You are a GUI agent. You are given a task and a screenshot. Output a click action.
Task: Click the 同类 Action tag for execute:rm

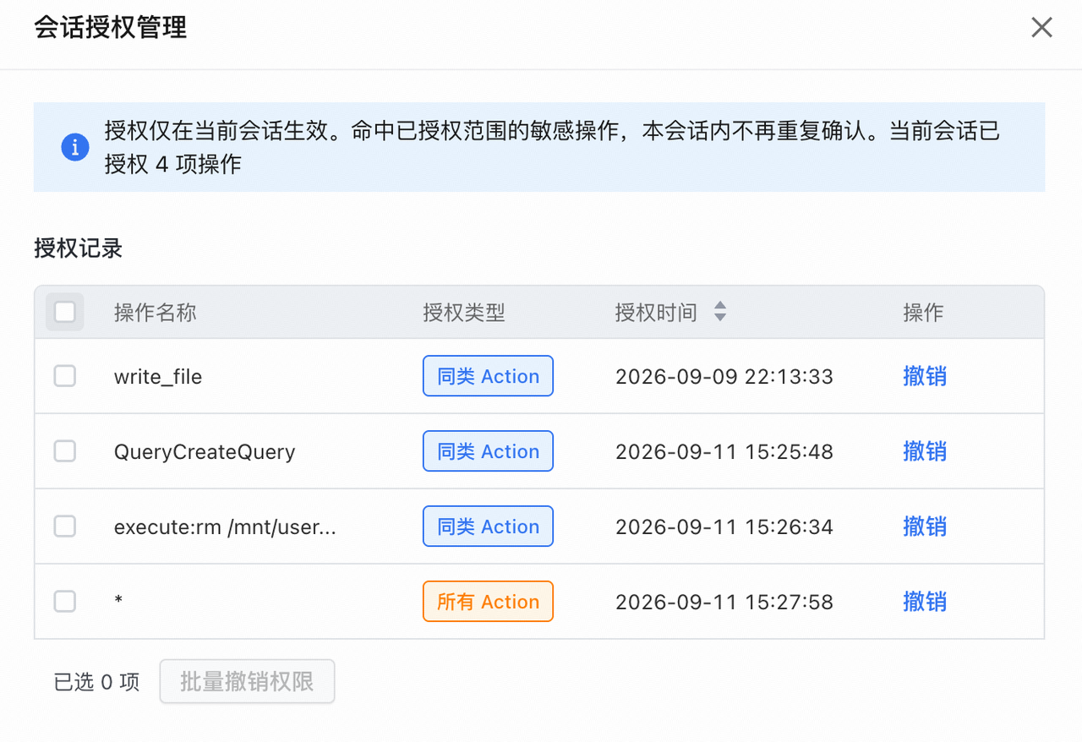[488, 526]
